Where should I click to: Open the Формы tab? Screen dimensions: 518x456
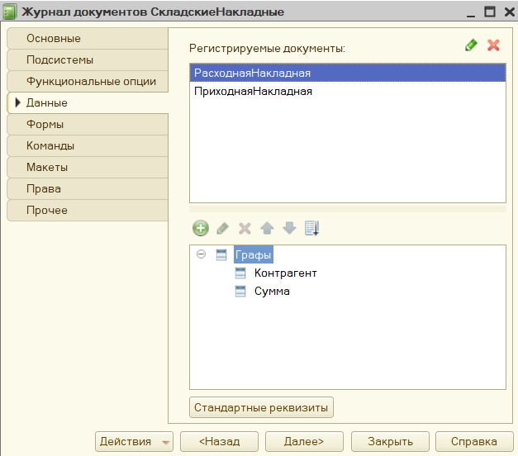click(88, 124)
